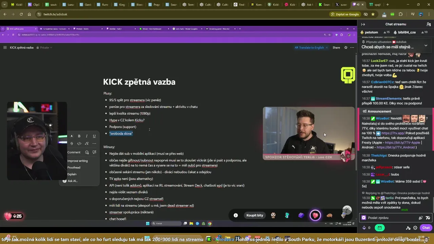Image resolution: width=434 pixels, height=244 pixels.
Task: Select the purple gem bits emote
Action: (301, 215)
